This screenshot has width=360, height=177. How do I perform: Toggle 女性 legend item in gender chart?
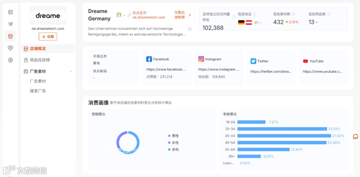(x=173, y=143)
